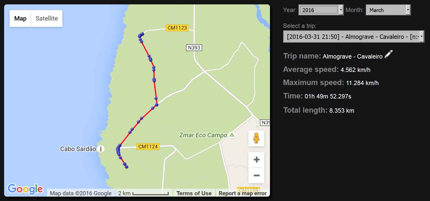Click the N393 road shield
This screenshot has height=201, width=430.
(194, 48)
